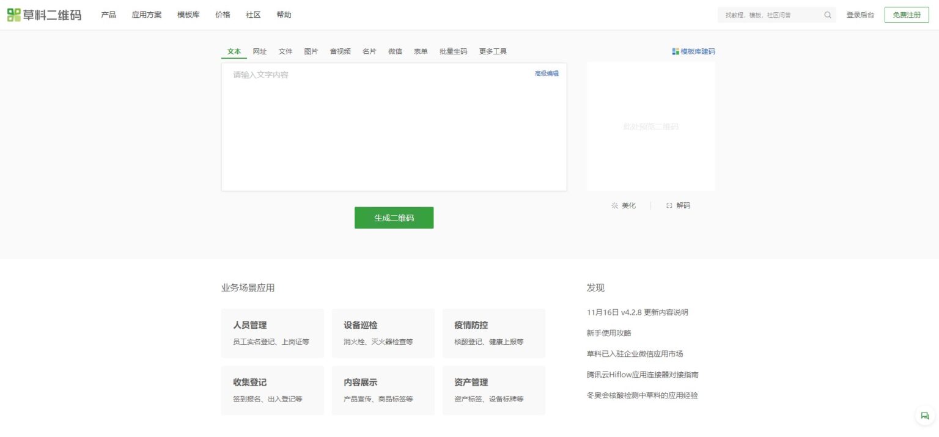Click the search magnifier icon
Screen dimensions: 939x437
coord(828,15)
